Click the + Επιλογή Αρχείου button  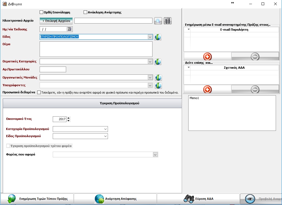tap(56, 21)
